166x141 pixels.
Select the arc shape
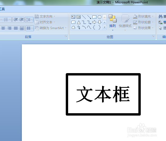pos(84,28)
